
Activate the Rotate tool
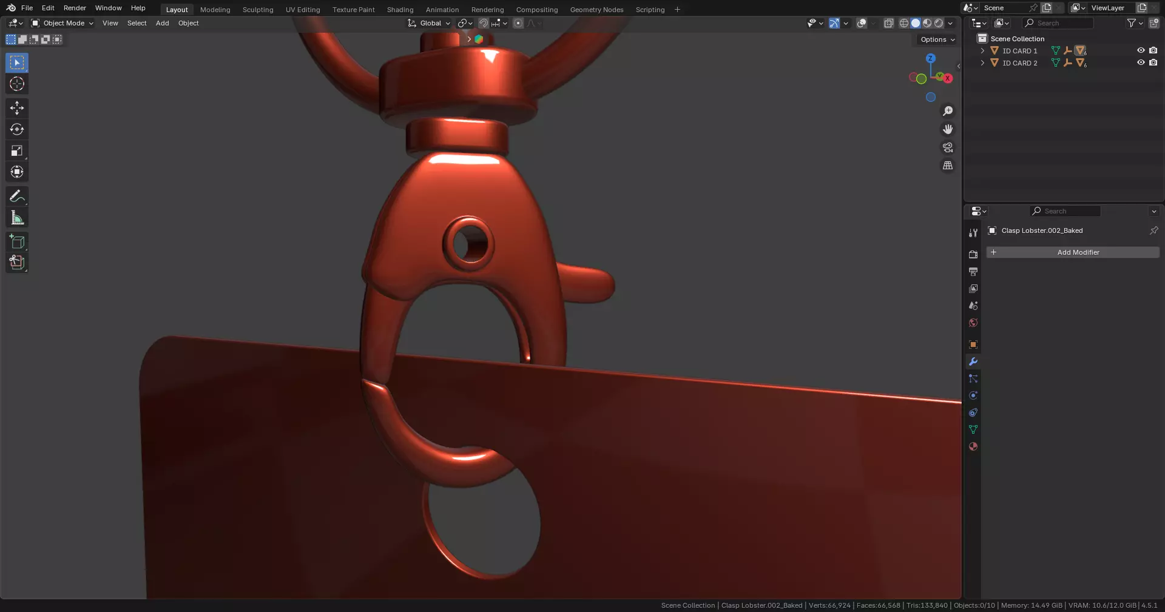point(17,129)
